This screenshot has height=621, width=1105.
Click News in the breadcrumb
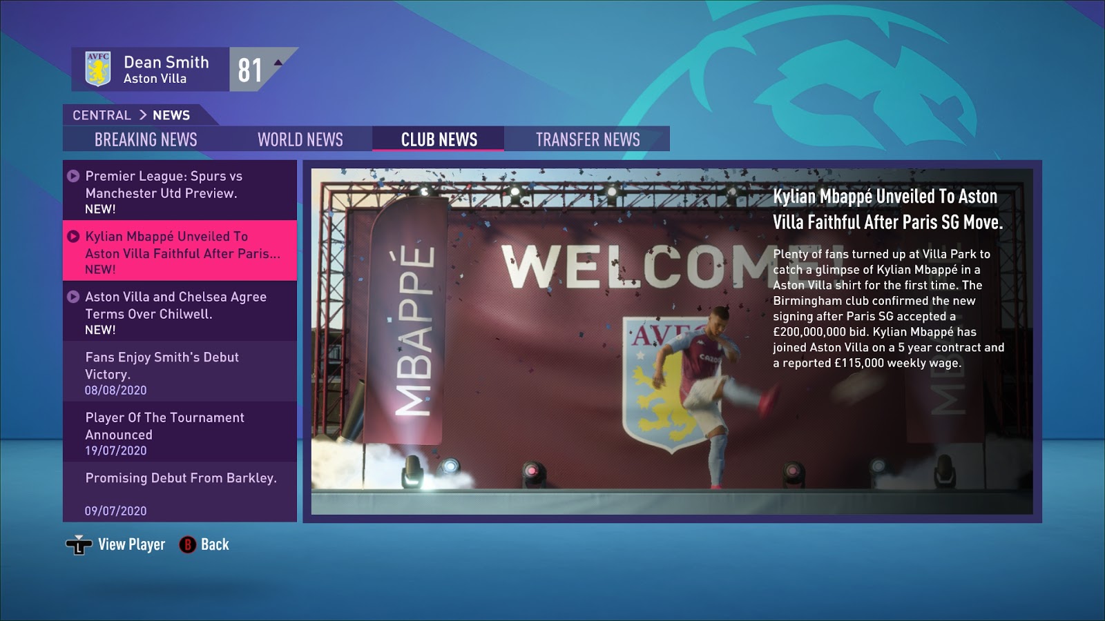(171, 115)
